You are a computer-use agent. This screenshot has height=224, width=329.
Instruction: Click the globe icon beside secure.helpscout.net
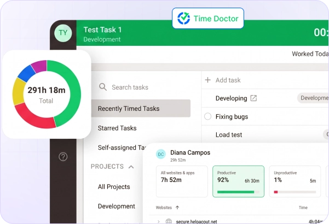[x=169, y=221]
